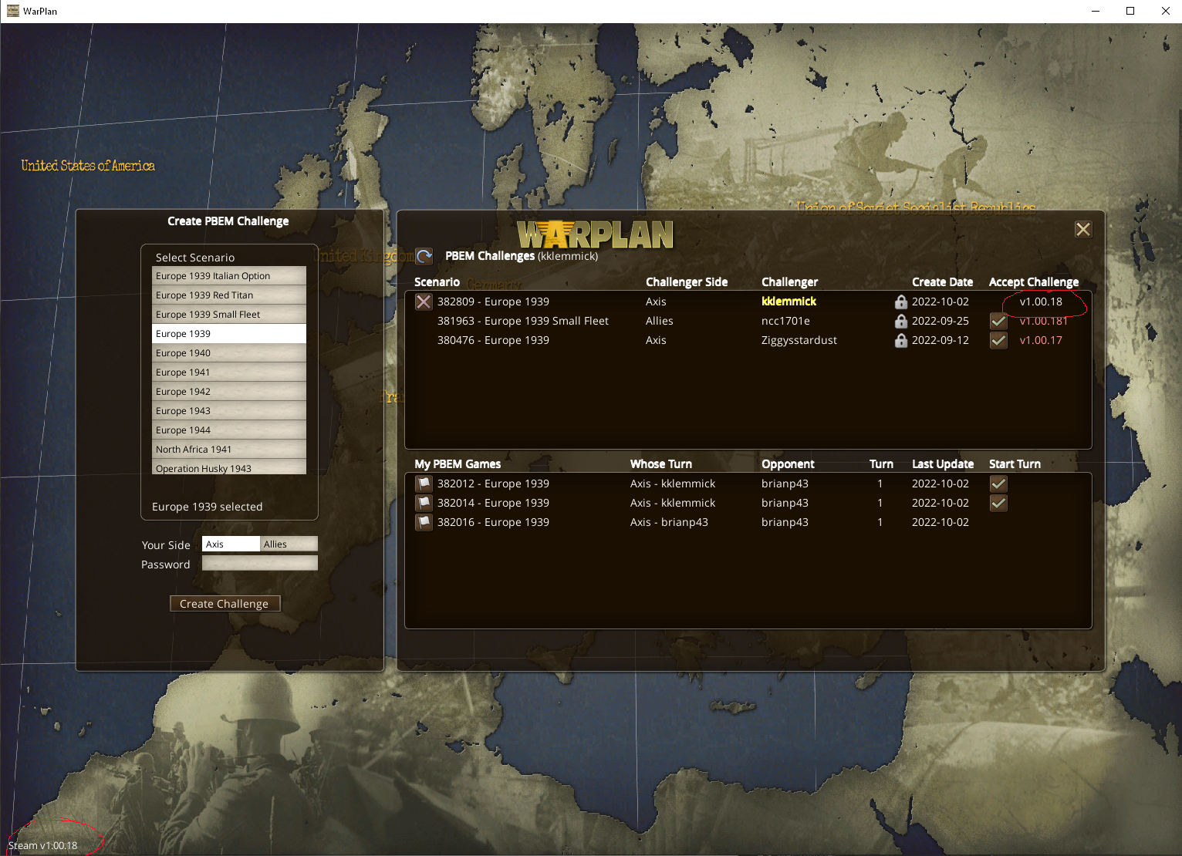The image size is (1182, 856).
Task: Start turn for game 382012
Action: 998,484
